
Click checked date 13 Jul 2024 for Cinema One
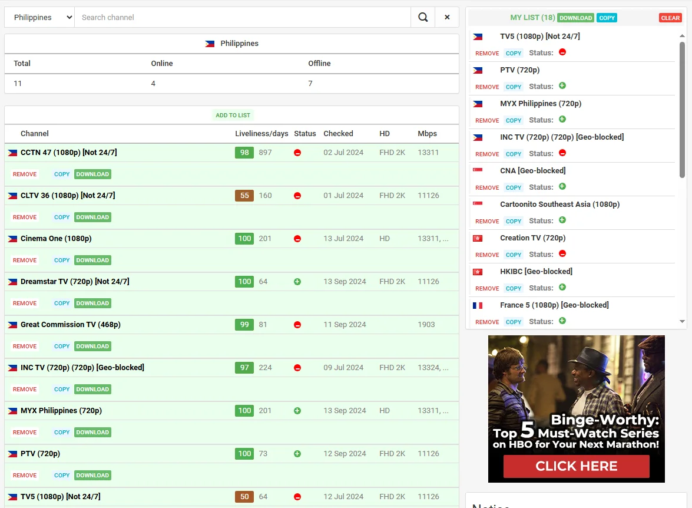pyautogui.click(x=343, y=239)
